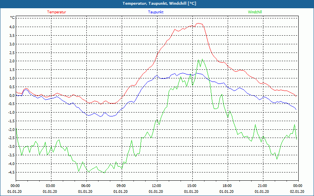Viewport: 314px width, 196px height.
Task: Click the 0,5 y-axis value
Action: pyautogui.click(x=12, y=87)
